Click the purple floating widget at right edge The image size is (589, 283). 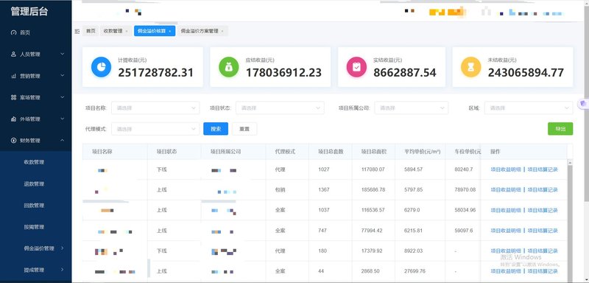[583, 103]
